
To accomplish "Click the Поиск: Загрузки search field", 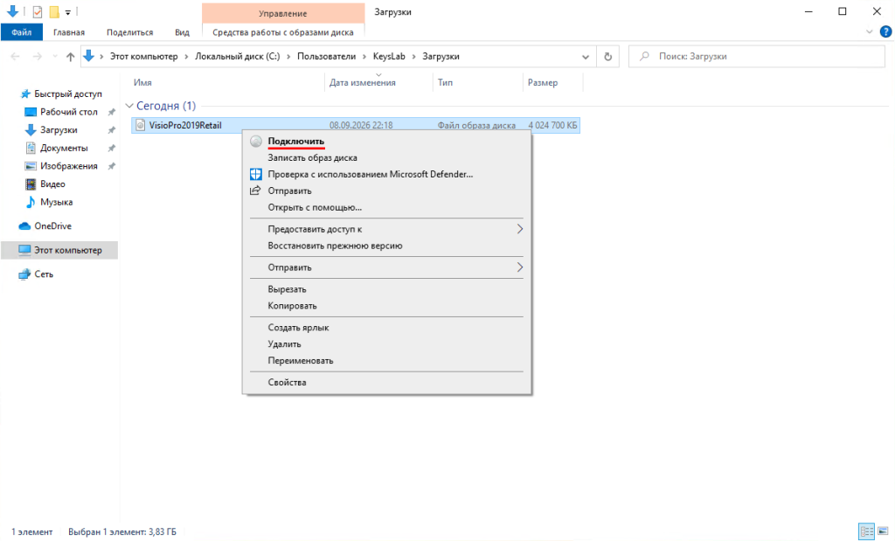I will pyautogui.click(x=757, y=57).
